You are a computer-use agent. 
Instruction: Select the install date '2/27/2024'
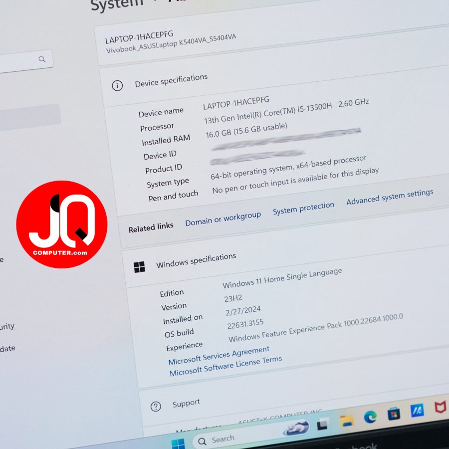[x=243, y=311]
